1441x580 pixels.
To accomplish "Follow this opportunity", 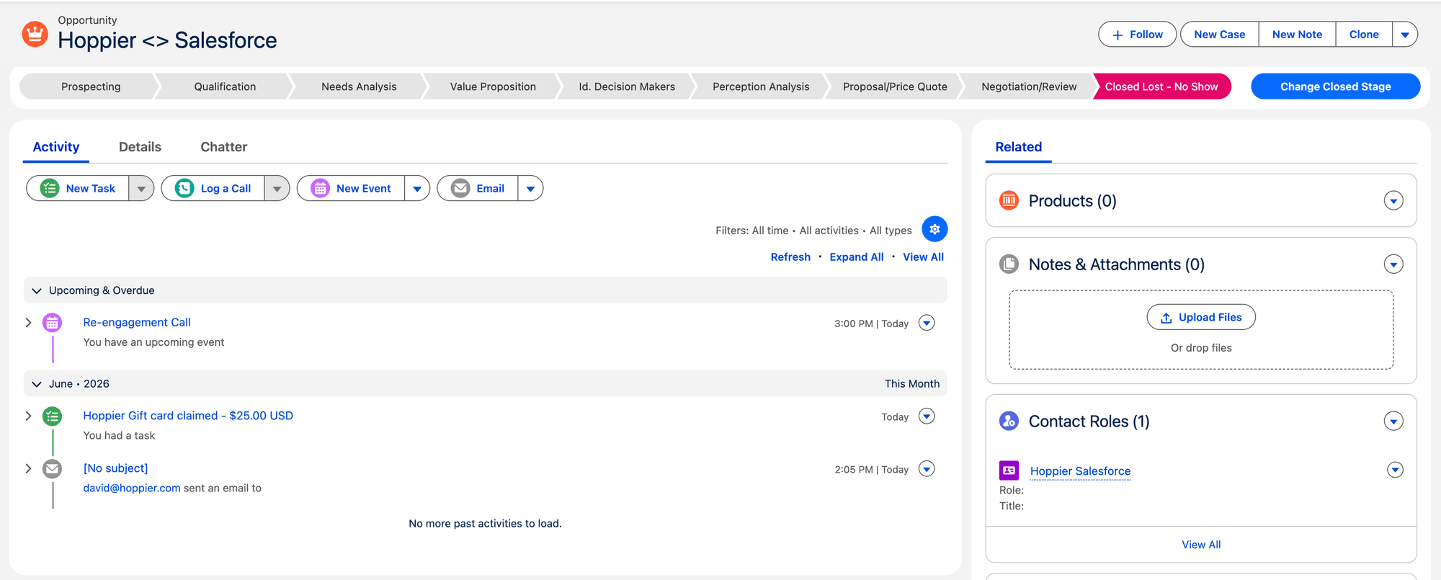I will (1137, 35).
